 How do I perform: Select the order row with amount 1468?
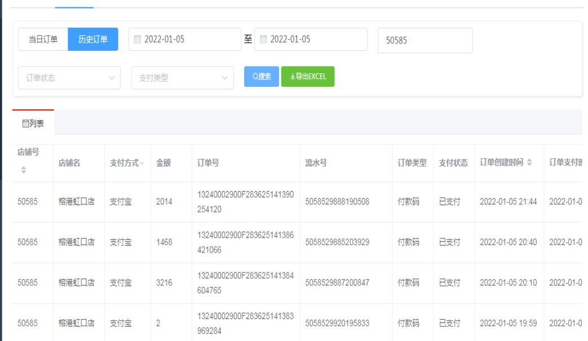point(164,242)
